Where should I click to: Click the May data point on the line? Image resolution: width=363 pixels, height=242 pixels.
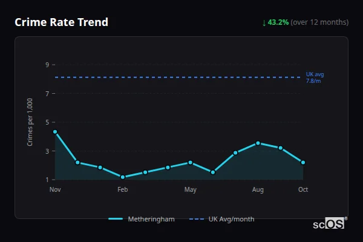pos(191,163)
